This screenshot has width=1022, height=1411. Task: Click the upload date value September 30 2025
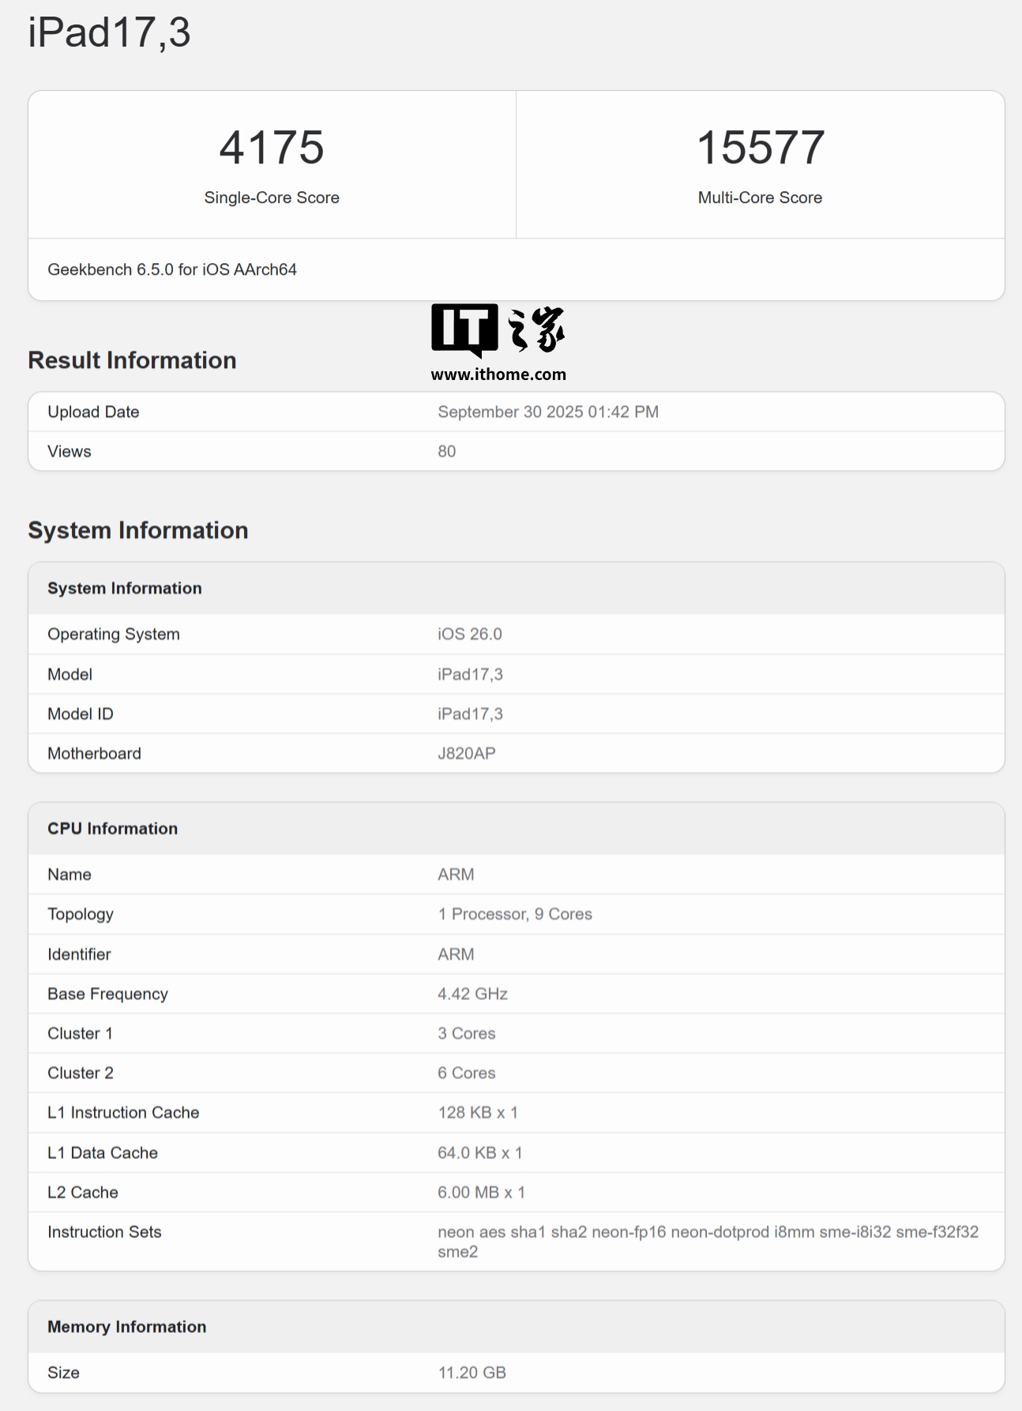[547, 412]
